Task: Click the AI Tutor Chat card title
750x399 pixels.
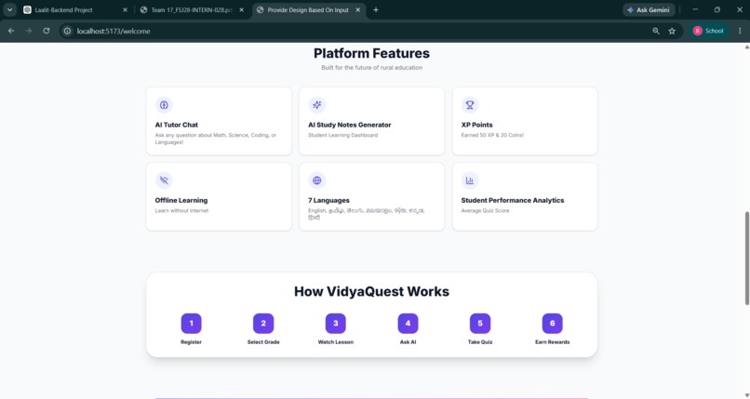Action: tap(177, 125)
